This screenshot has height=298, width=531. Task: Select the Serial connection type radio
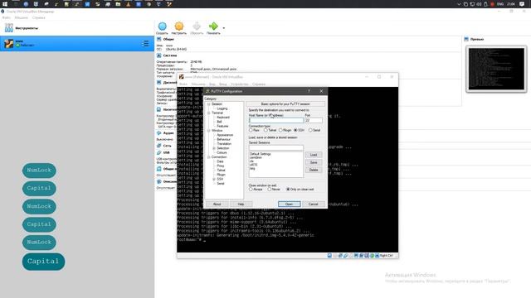coord(310,130)
